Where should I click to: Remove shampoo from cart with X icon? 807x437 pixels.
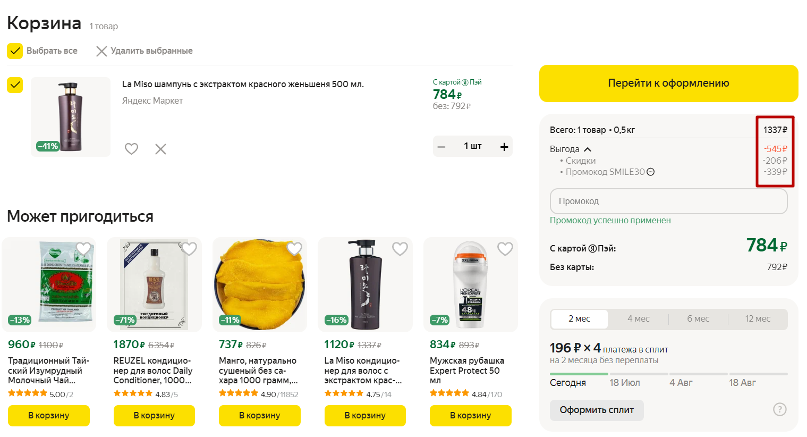coord(160,149)
